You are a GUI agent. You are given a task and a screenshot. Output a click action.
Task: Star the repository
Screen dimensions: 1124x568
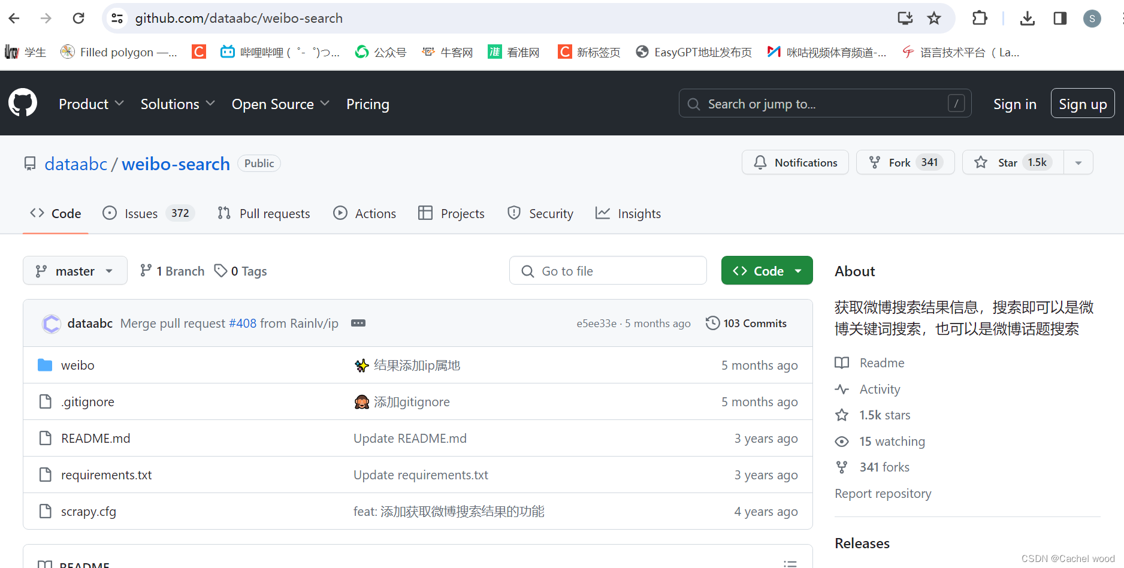(x=1013, y=162)
